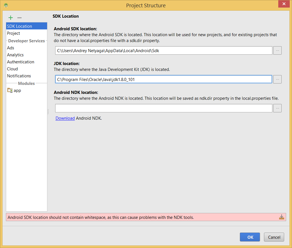Select Authentication developer service
The width and height of the screenshot is (292, 248).
[x=27, y=62]
